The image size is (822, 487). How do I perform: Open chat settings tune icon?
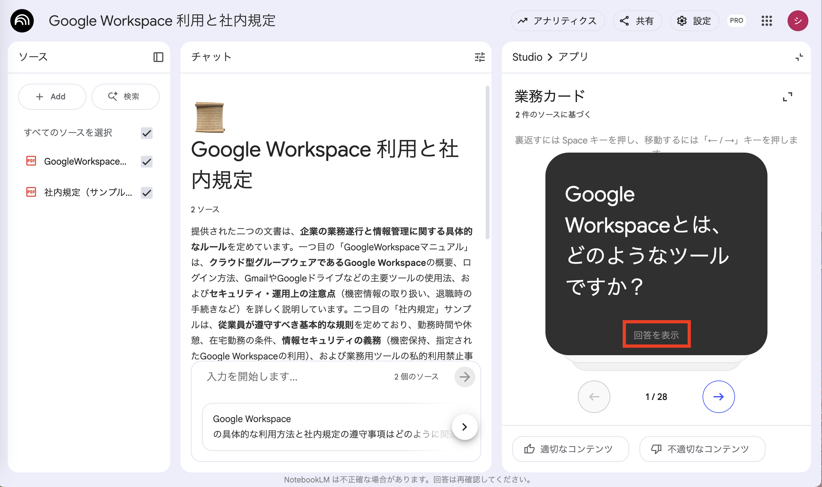(480, 57)
